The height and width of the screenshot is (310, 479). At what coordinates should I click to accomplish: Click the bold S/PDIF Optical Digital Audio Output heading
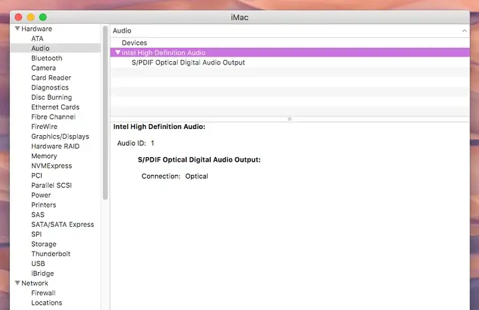click(199, 160)
